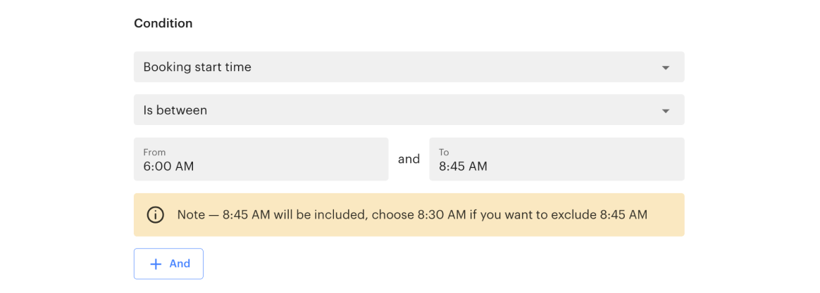Click the arrow beside Is between
This screenshot has height=293, width=820.
[x=666, y=110]
